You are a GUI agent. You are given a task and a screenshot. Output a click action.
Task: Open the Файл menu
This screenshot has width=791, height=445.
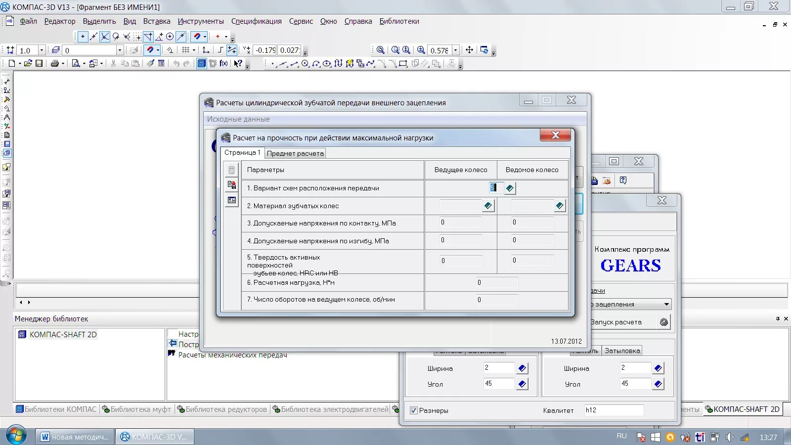[28, 21]
